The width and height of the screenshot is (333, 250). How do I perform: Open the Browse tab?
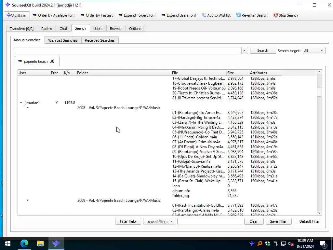click(115, 29)
